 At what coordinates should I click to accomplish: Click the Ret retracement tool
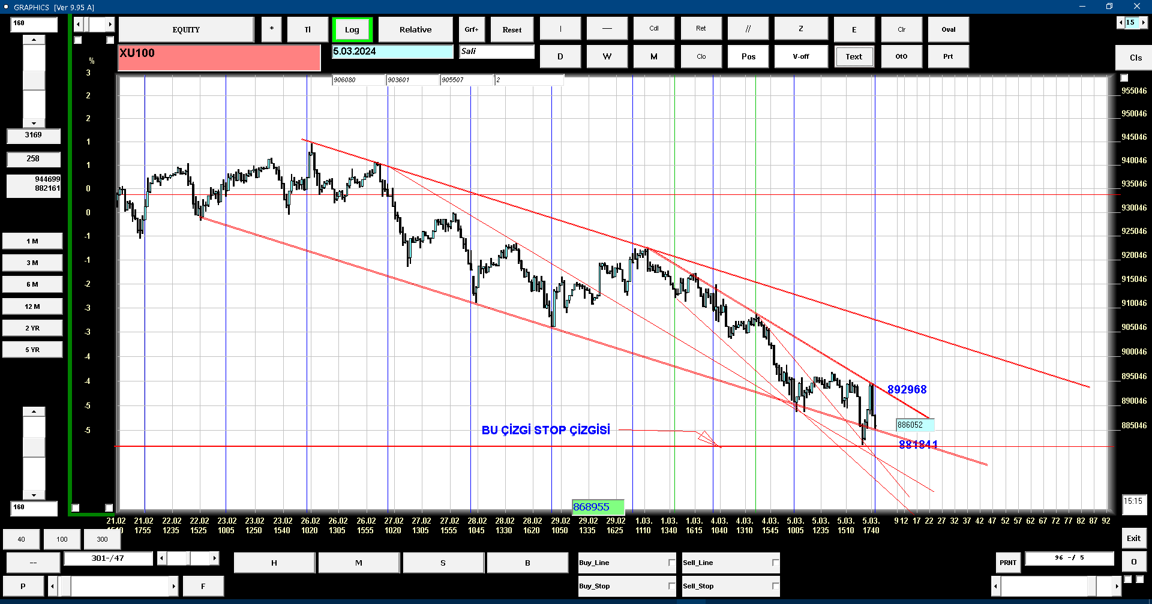[x=701, y=29]
